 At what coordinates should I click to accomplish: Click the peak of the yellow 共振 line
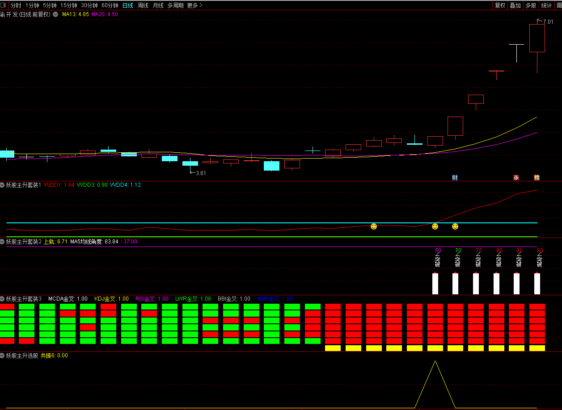pyautogui.click(x=435, y=361)
